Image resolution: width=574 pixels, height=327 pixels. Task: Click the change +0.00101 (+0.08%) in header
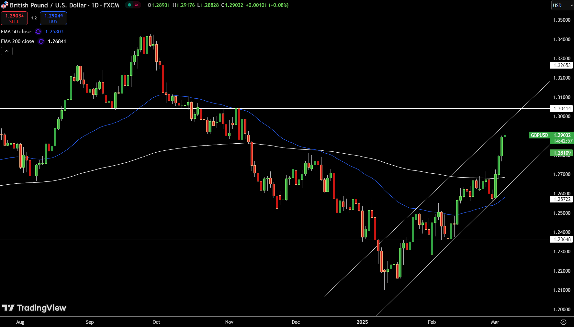(x=267, y=5)
